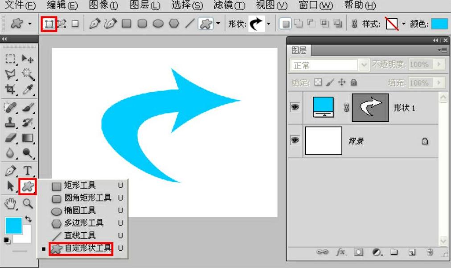The width and height of the screenshot is (451, 268).
Task: Select the Polygonal Lasso tool
Action: (10, 74)
